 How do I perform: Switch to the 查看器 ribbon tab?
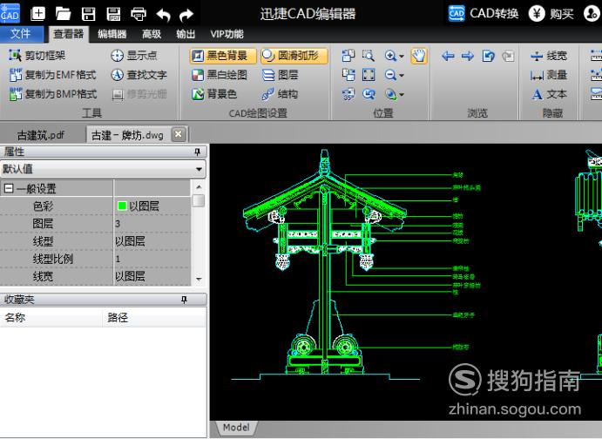coord(68,34)
